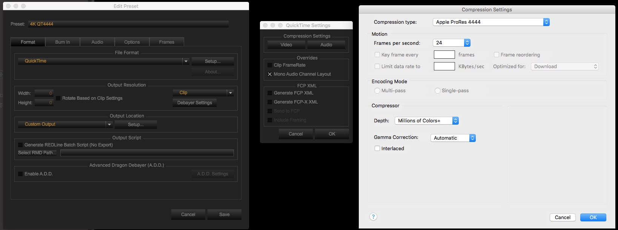This screenshot has width=618, height=230.
Task: Open the Compression type Apple ProRes 4444 dropdown
Action: click(x=491, y=22)
